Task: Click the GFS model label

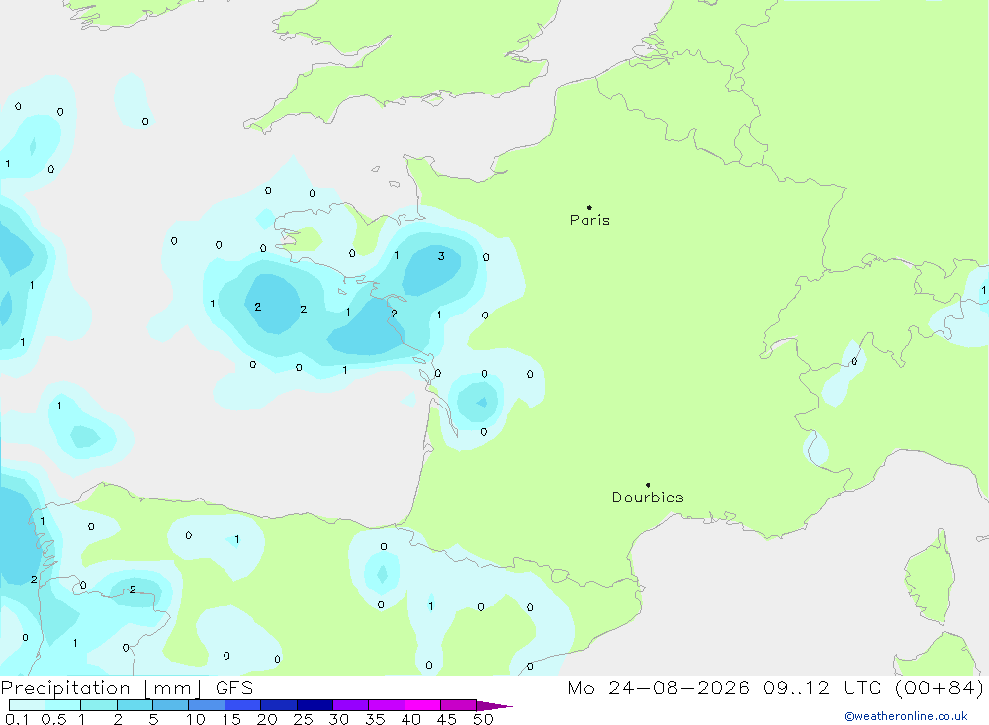Action: pos(234,688)
